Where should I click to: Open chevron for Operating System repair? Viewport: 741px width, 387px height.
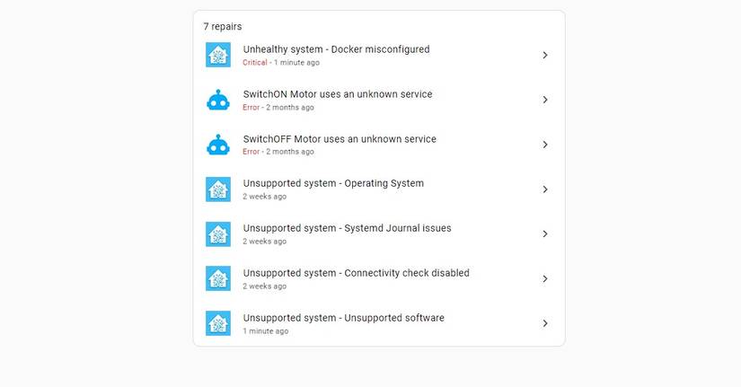tap(544, 189)
